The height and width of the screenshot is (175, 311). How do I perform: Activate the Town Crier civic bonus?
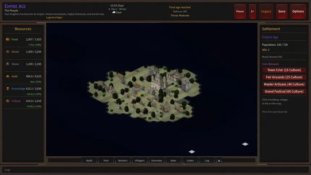(x=284, y=70)
